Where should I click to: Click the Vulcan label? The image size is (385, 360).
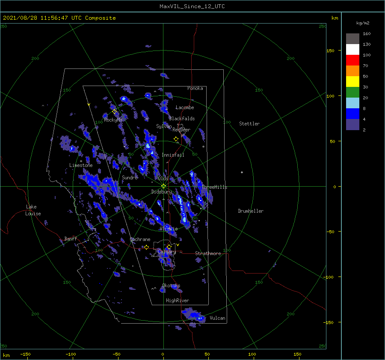pyautogui.click(x=218, y=318)
